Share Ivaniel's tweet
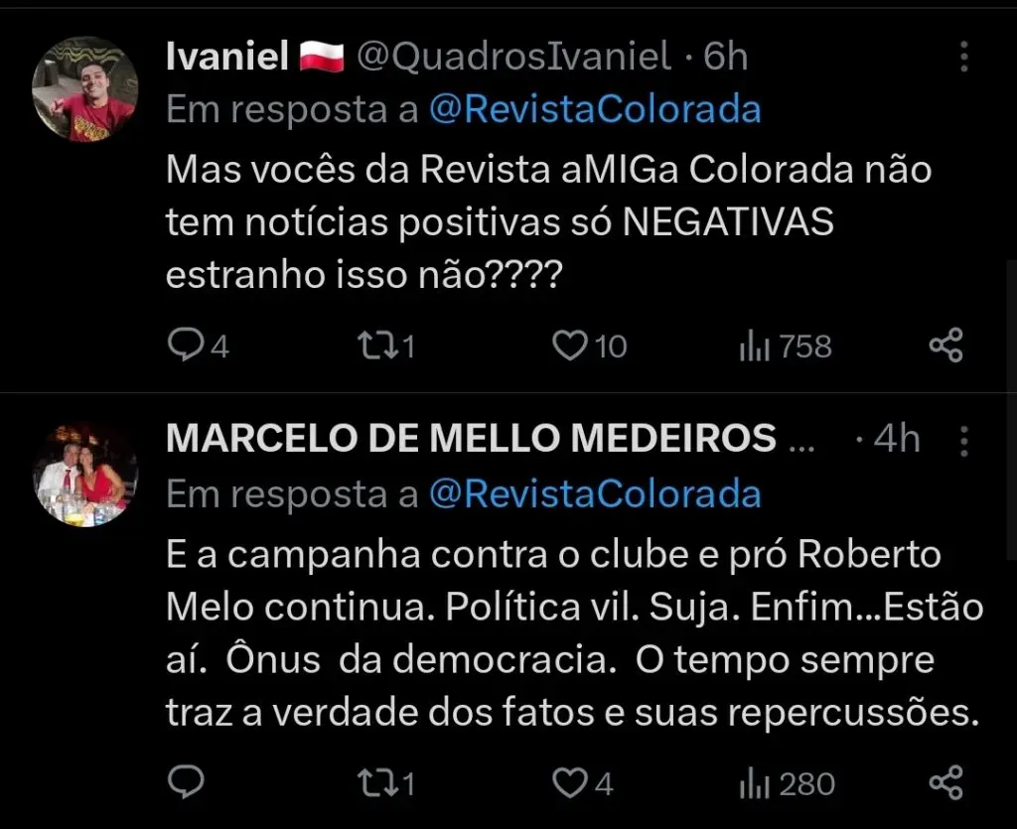 945,345
